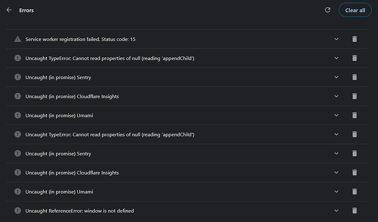The height and width of the screenshot is (222, 378).
Task: Delete the window is not defined error
Action: pos(354,211)
